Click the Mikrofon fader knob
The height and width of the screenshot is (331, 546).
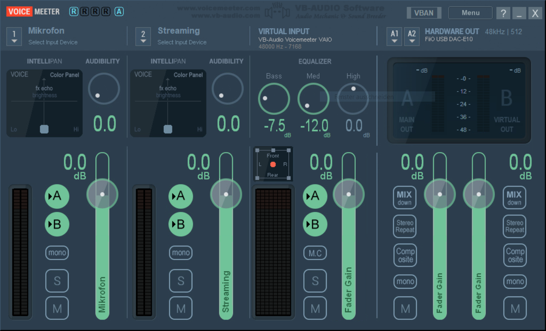[x=102, y=194]
